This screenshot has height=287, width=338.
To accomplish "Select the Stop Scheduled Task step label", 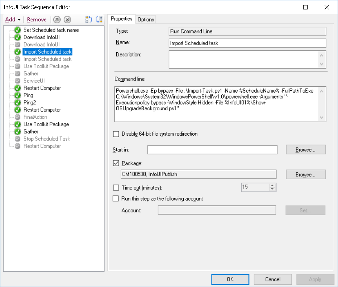I will tap(47, 139).
